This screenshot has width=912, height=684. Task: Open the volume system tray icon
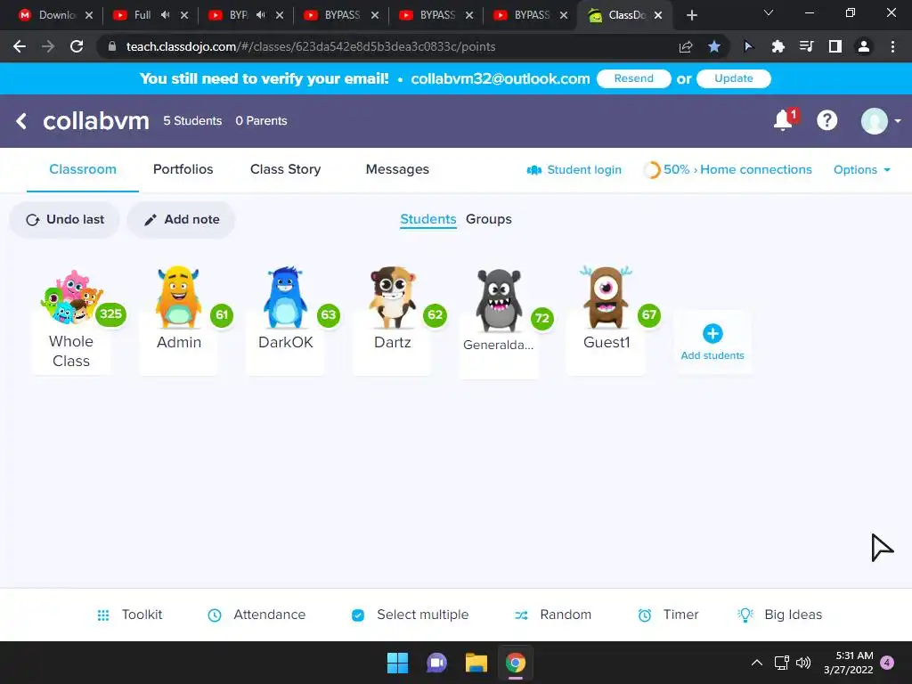point(803,663)
